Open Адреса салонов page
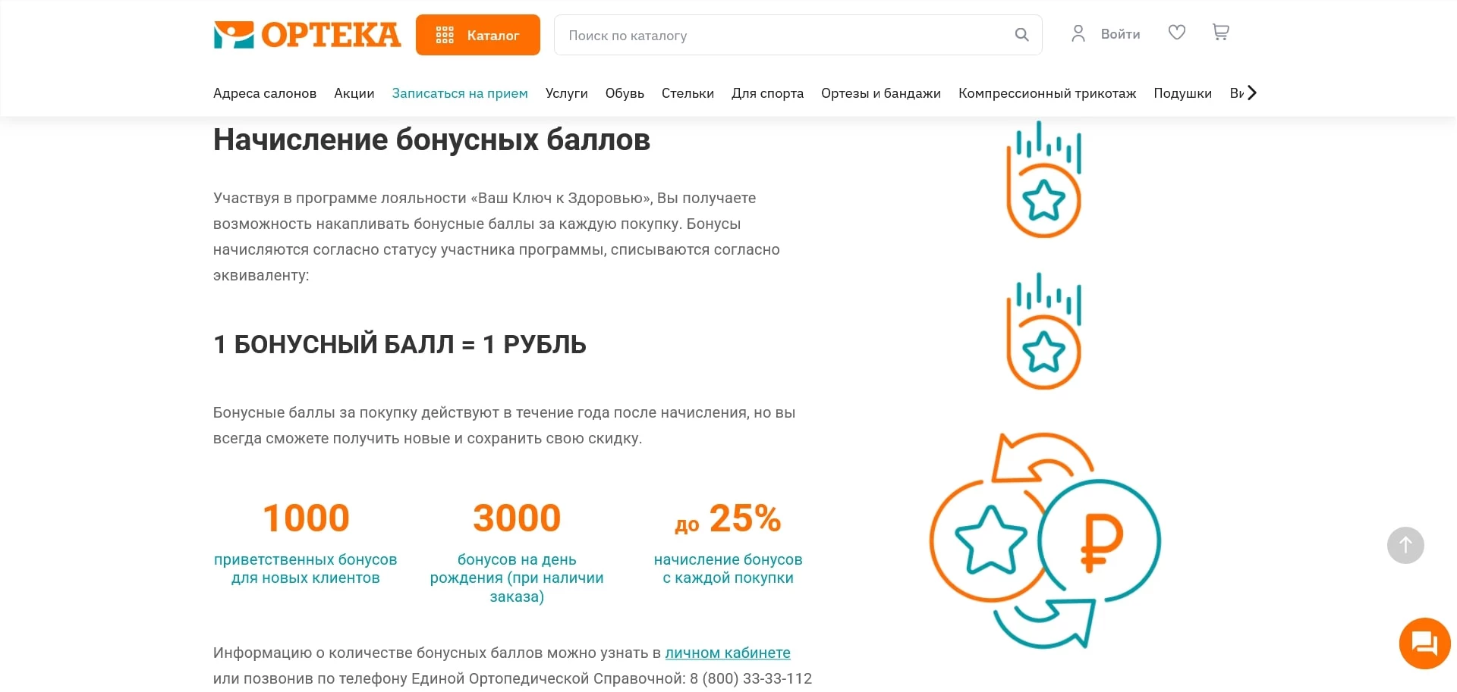1457x692 pixels. click(264, 93)
